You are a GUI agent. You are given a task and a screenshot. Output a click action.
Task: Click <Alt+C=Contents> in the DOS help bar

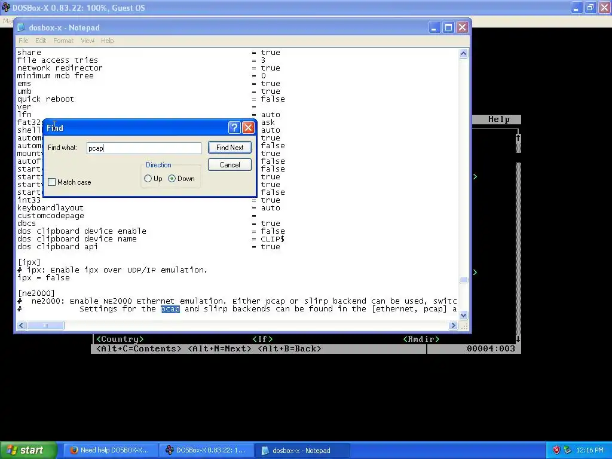click(x=139, y=348)
